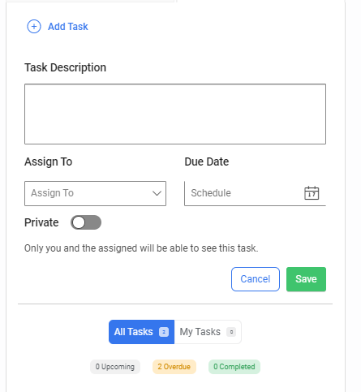Open the calendar icon in Due Date field
Image resolution: width=361 pixels, height=392 pixels.
tap(312, 193)
